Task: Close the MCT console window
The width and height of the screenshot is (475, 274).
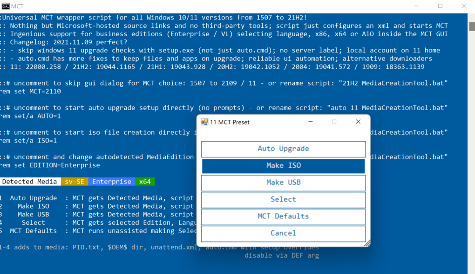Action: click(464, 7)
